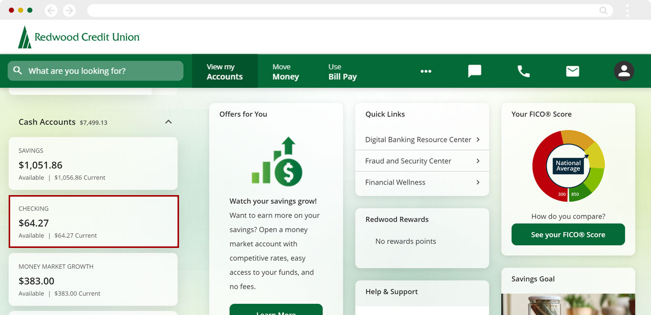
Task: Click the browser forward arrow
Action: tap(69, 10)
